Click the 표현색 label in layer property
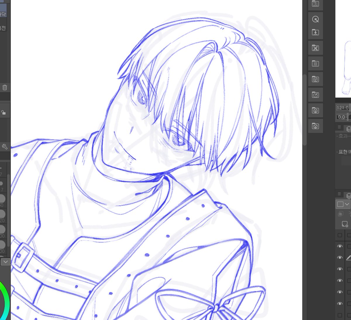Viewport: 351px width, 320px height. click(345, 152)
